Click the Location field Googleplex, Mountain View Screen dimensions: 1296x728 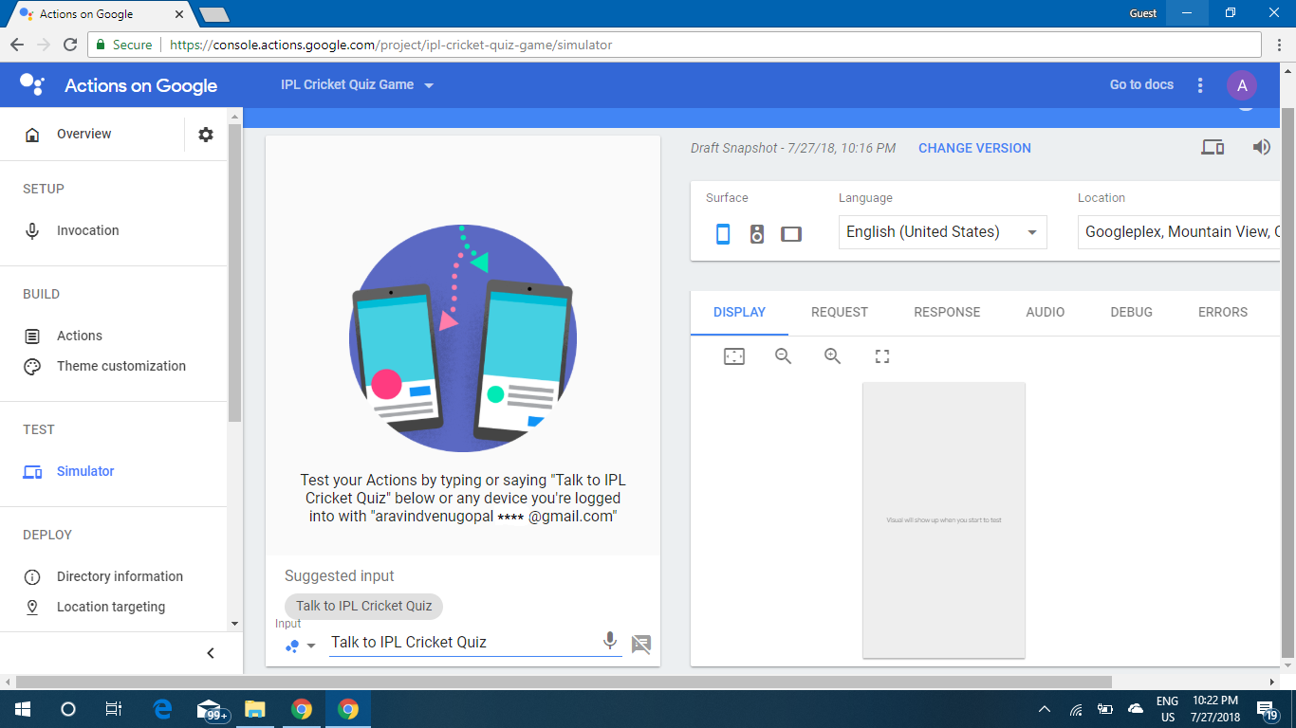[1179, 232]
